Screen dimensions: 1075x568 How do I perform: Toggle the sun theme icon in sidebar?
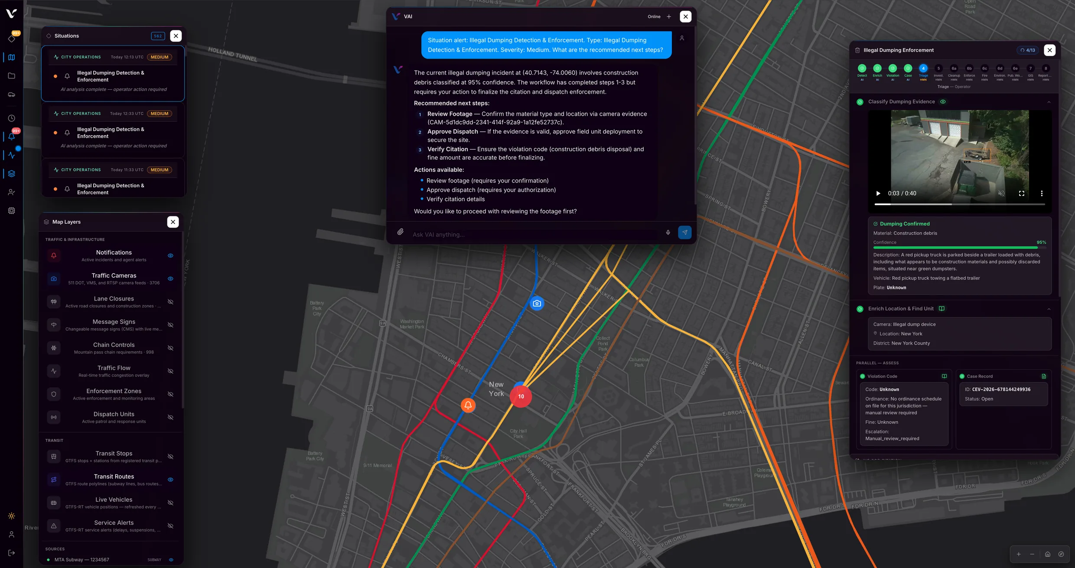[12, 516]
